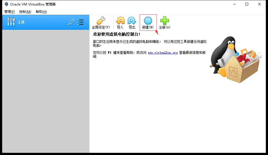Pin the Tools pane with the pin icon
Screen dimensions: 268x155
[x=71, y=22]
